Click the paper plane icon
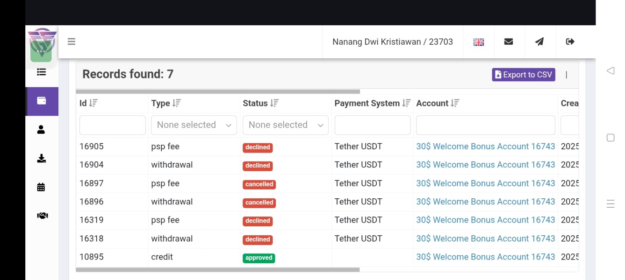The width and height of the screenshot is (625, 280). (539, 42)
